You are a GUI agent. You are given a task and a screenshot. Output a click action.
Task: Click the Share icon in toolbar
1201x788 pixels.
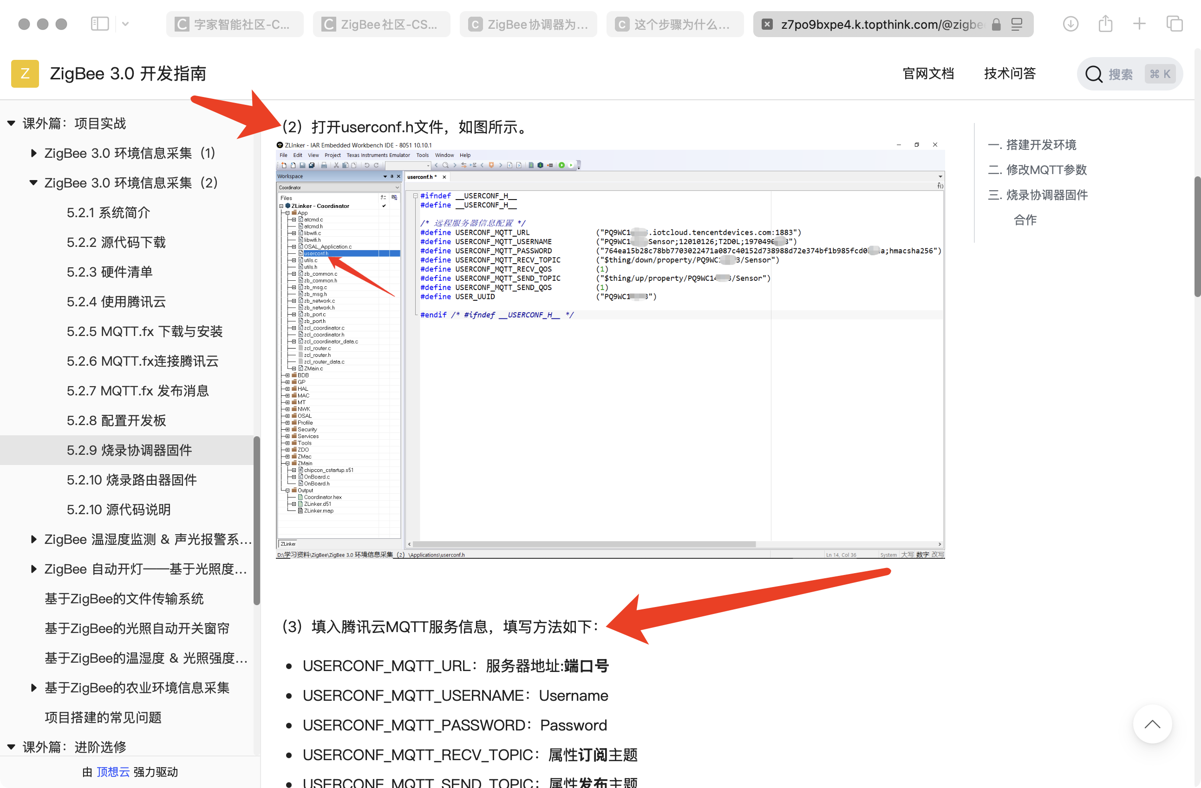pyautogui.click(x=1105, y=24)
